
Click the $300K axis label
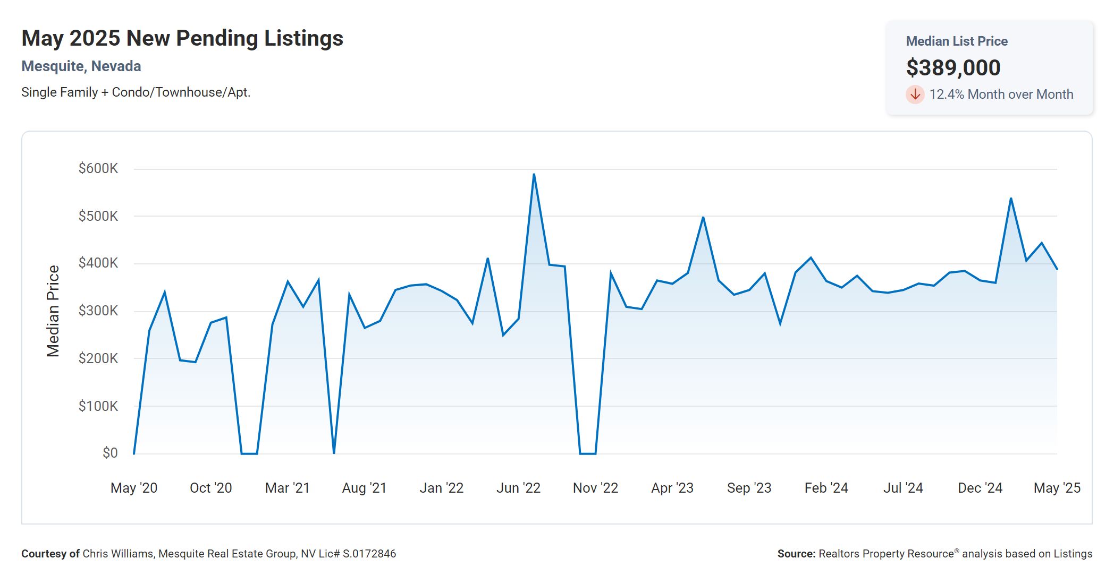tap(98, 311)
